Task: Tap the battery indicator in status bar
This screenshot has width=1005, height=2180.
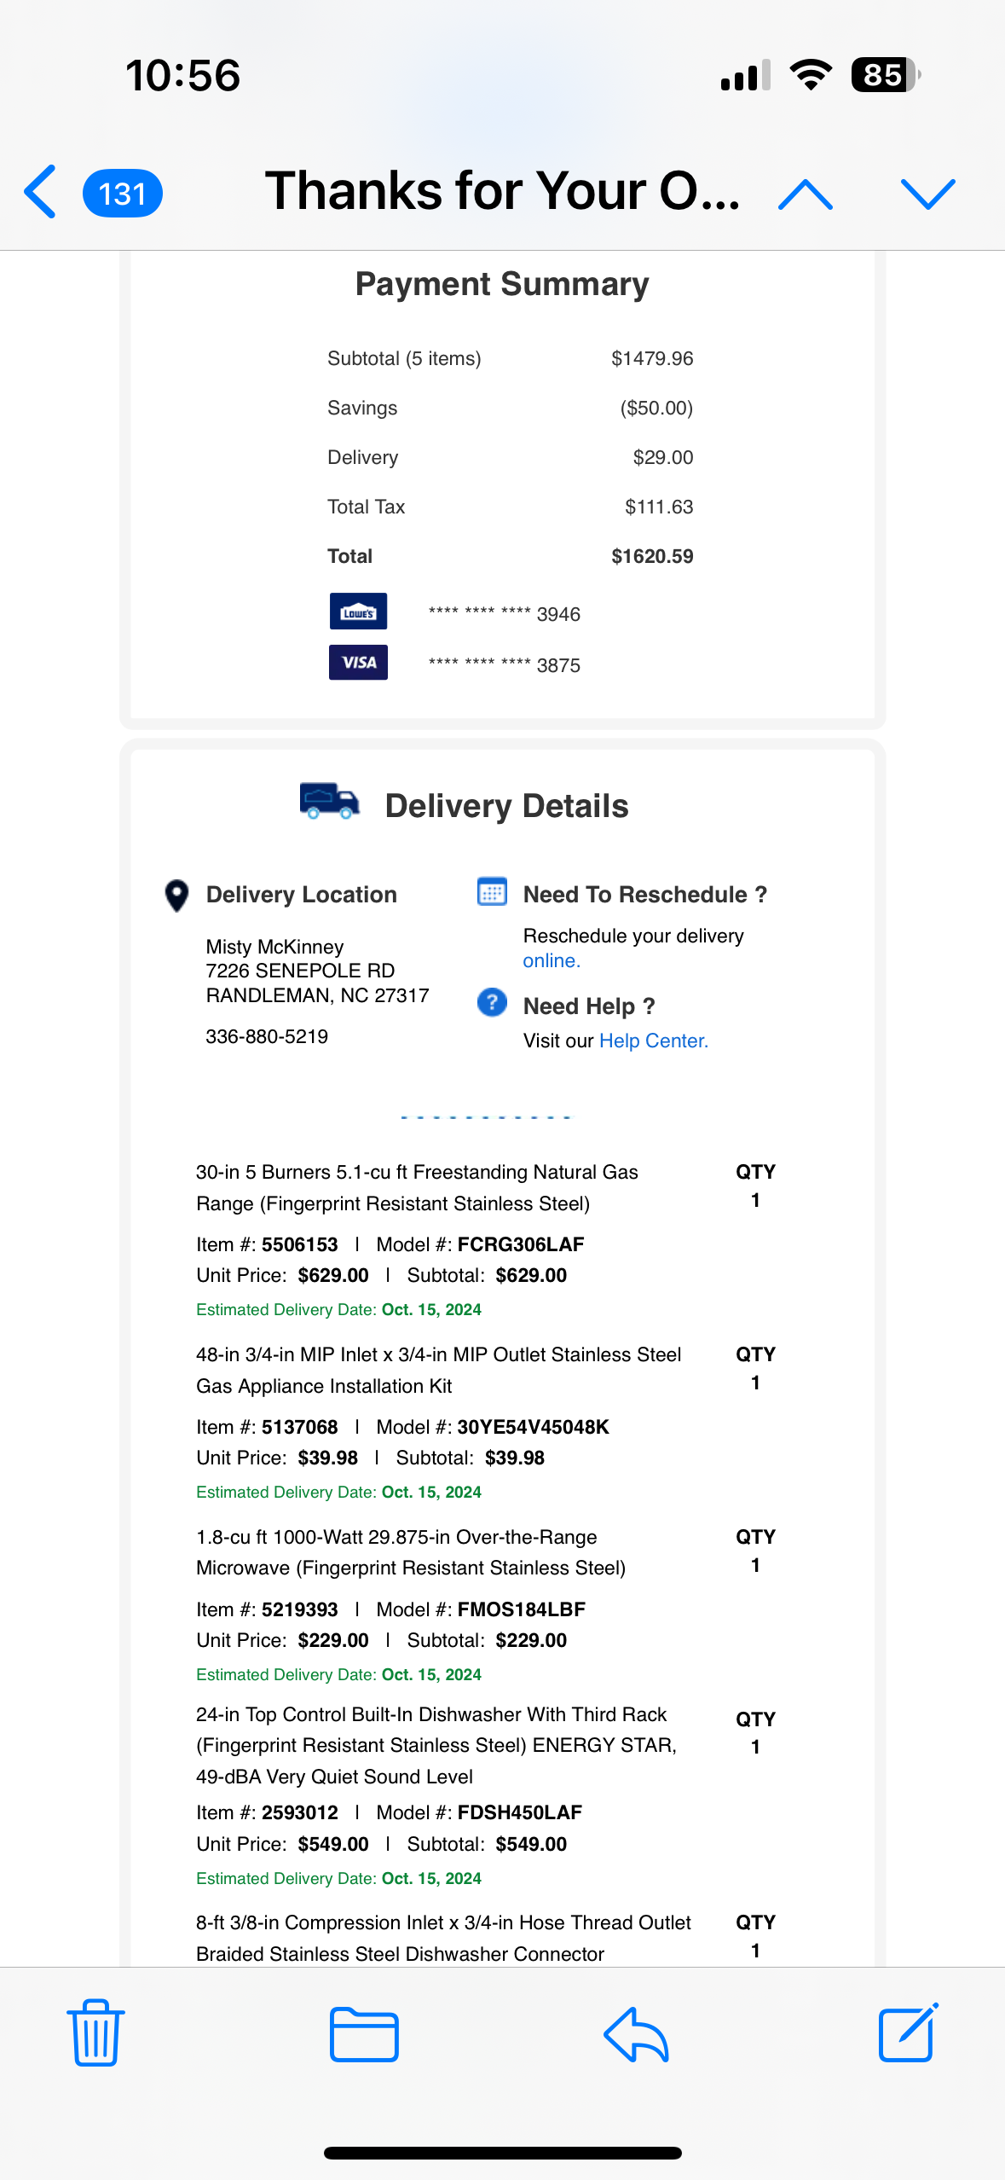Action: click(886, 75)
